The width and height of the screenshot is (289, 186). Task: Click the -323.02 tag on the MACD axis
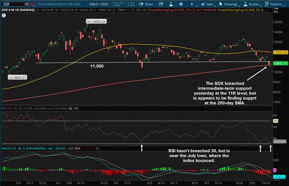click(279, 177)
